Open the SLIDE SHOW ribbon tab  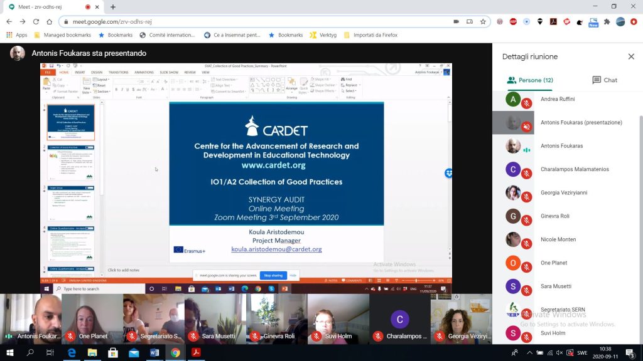click(x=169, y=73)
